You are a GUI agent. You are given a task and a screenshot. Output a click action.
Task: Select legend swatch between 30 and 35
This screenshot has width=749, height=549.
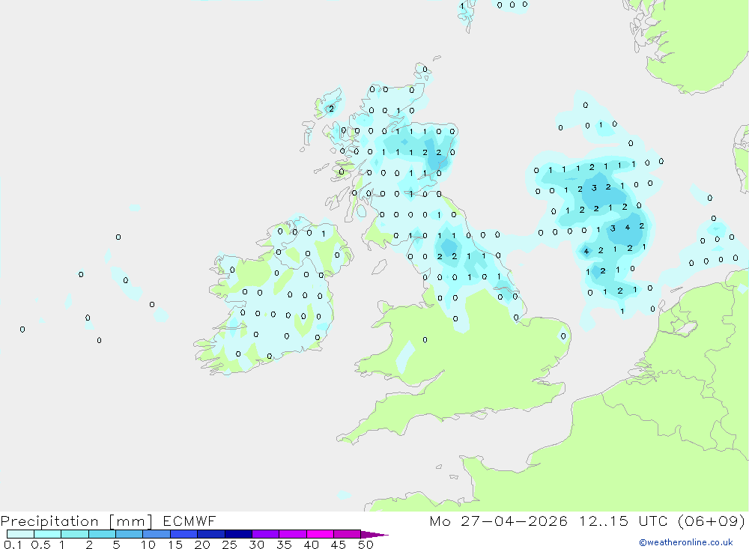tap(265, 534)
